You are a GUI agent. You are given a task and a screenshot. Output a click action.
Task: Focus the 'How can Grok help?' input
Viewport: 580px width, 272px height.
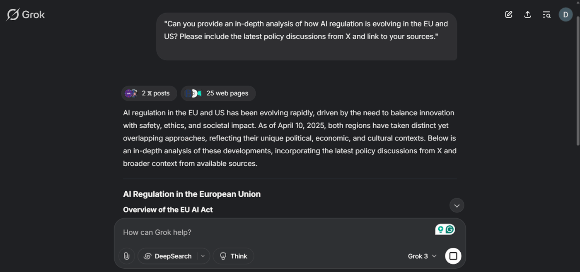click(x=273, y=232)
